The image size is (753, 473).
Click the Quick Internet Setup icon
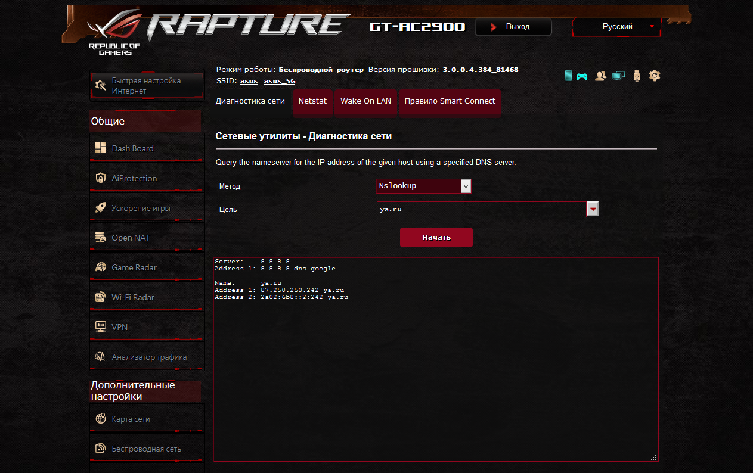101,86
